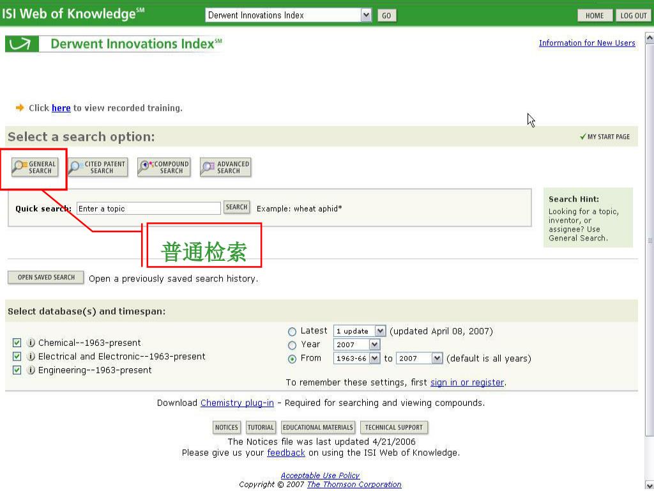Open 'sign in or register' link
Image resolution: width=654 pixels, height=491 pixels.
pyautogui.click(x=467, y=382)
